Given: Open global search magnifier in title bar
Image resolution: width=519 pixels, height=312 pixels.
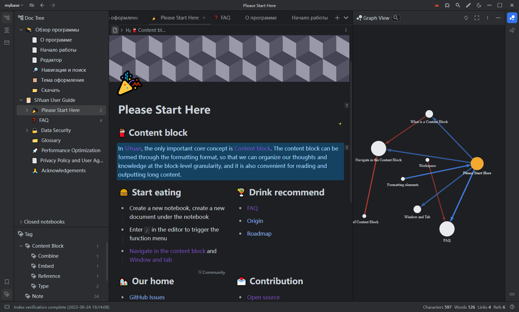Looking at the screenshot, I should click(458, 5).
